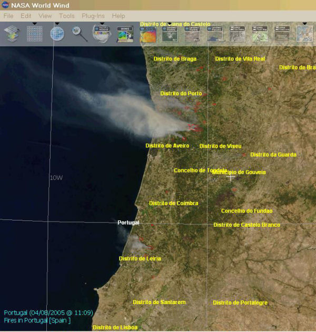This screenshot has width=316, height=332.
Task: Open the Rapid Fire MODIS icon
Action: coord(101,34)
